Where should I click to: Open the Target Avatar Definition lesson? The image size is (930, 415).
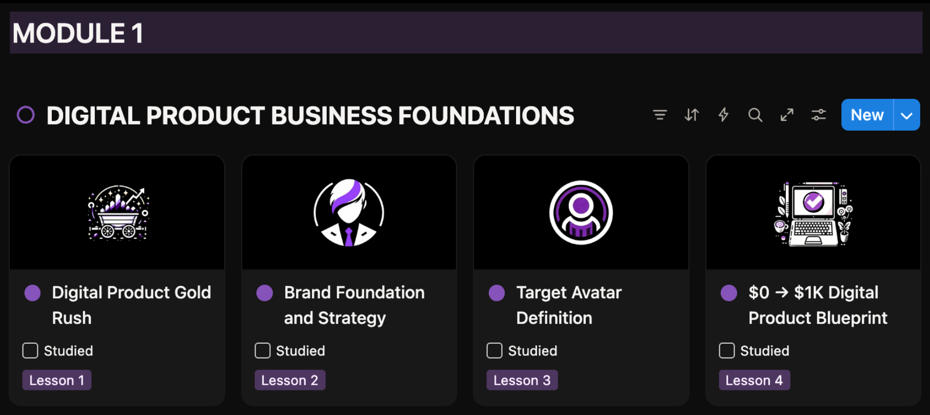[568, 305]
